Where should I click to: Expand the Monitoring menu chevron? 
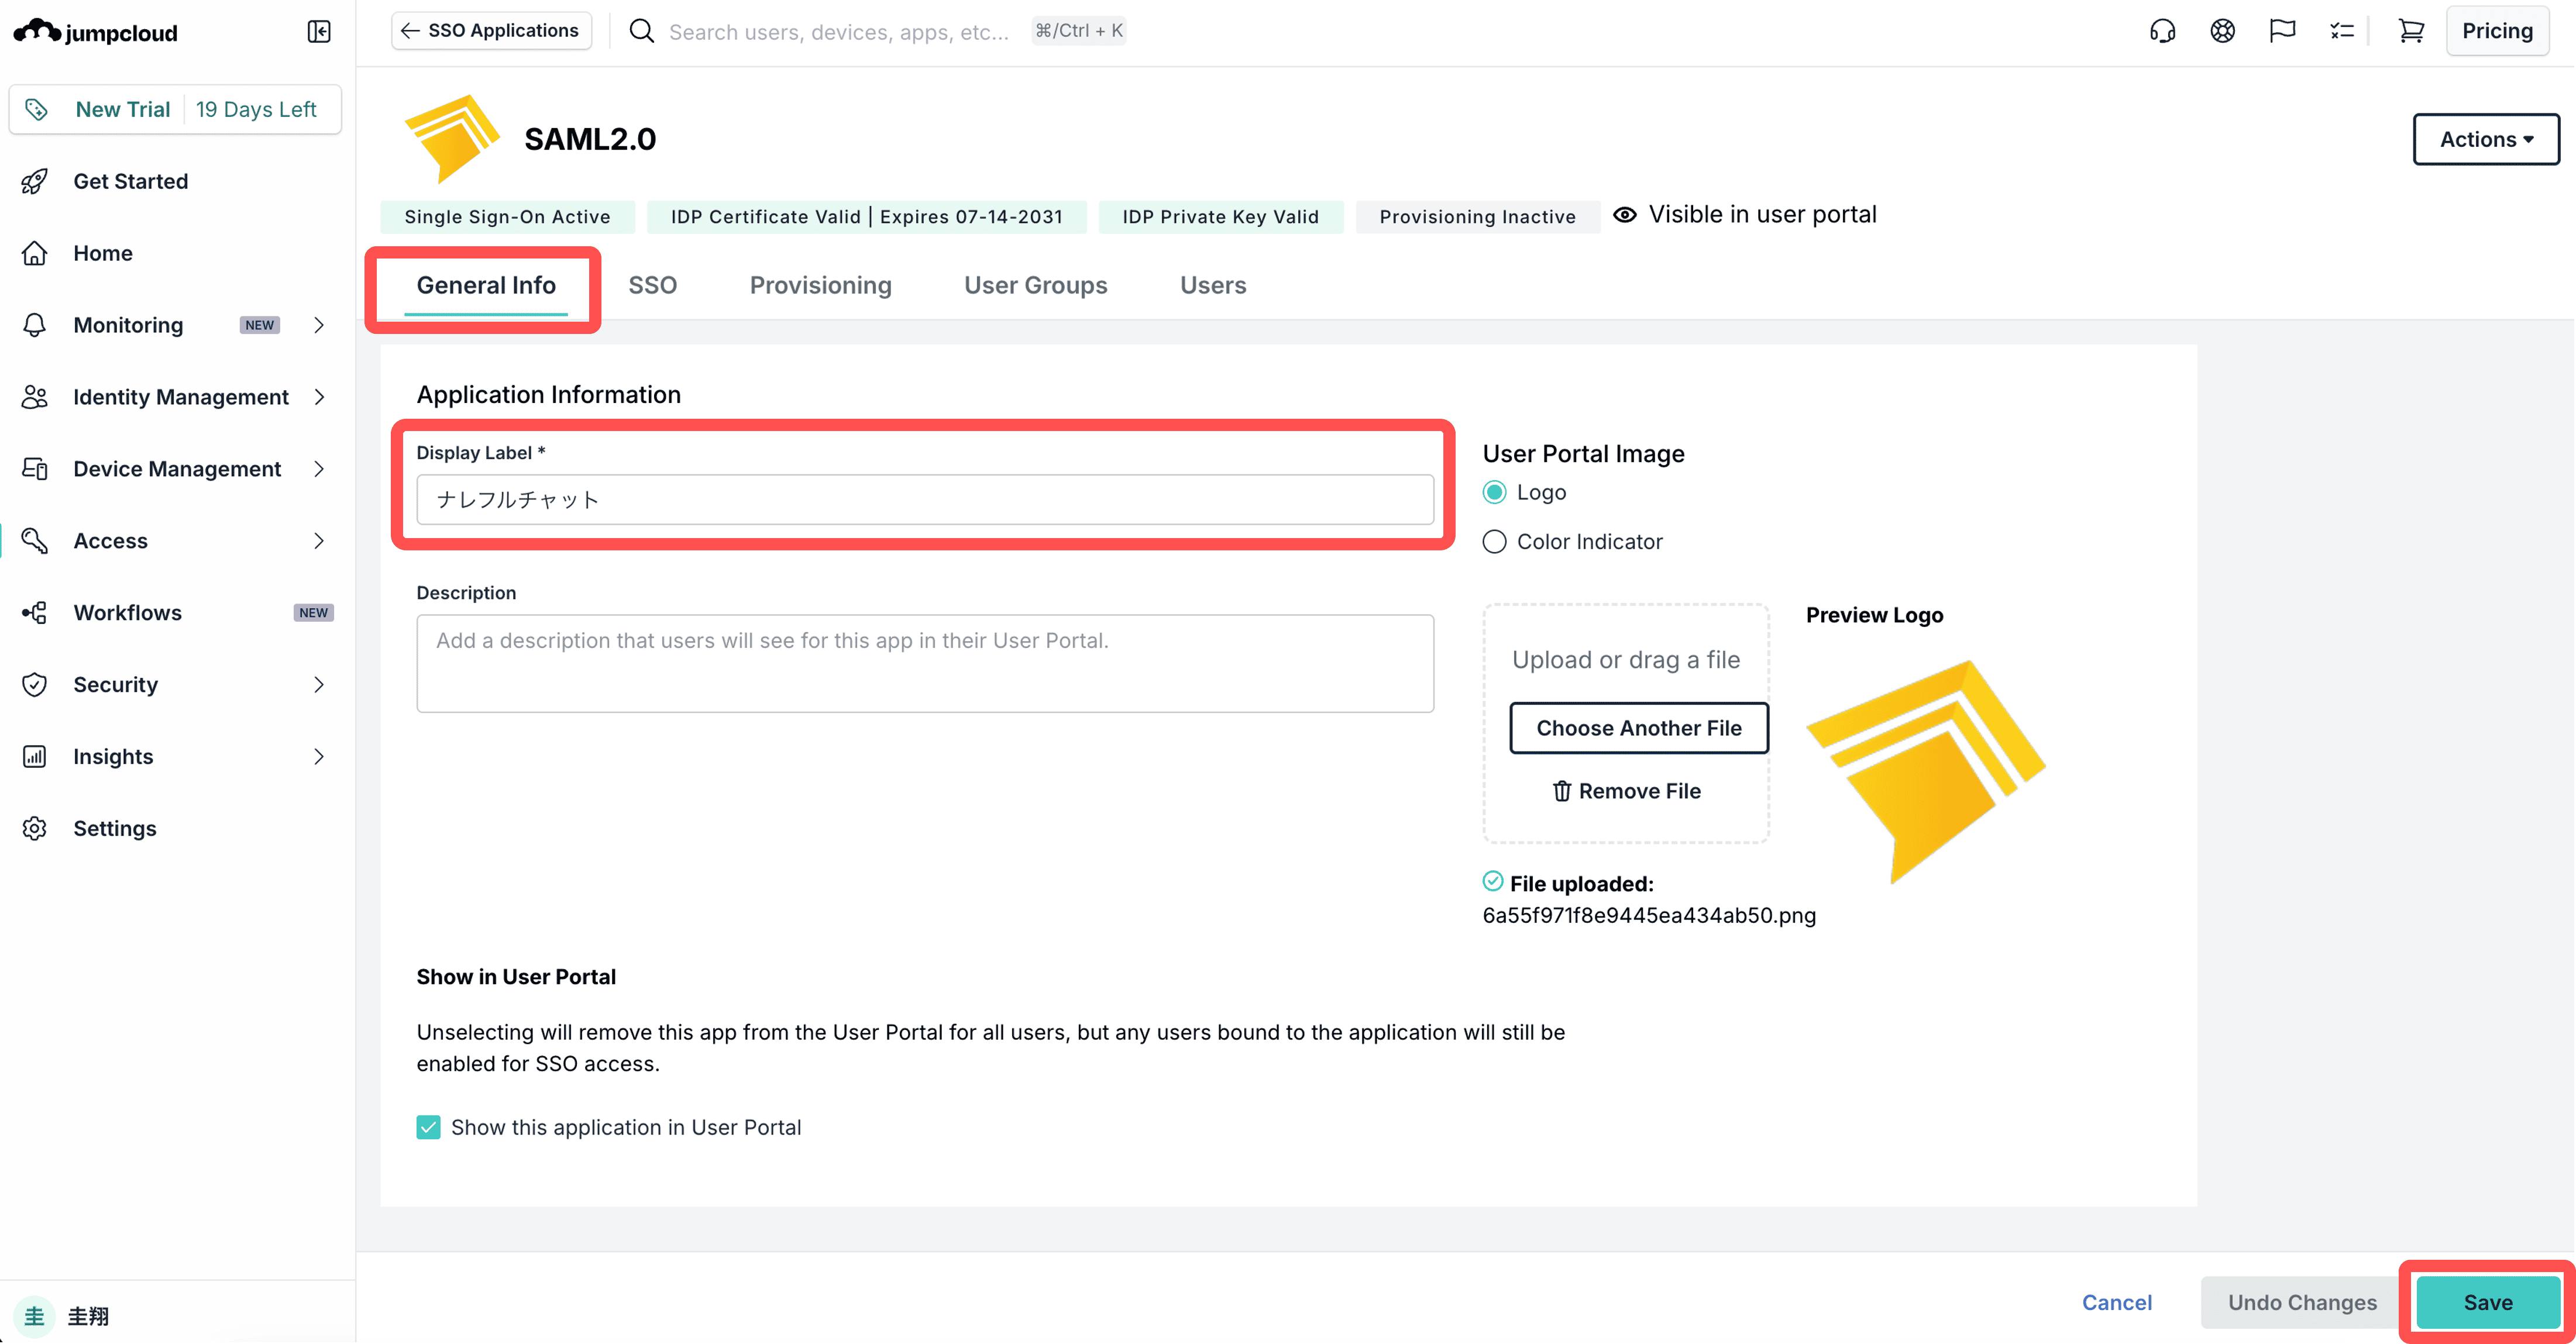319,325
